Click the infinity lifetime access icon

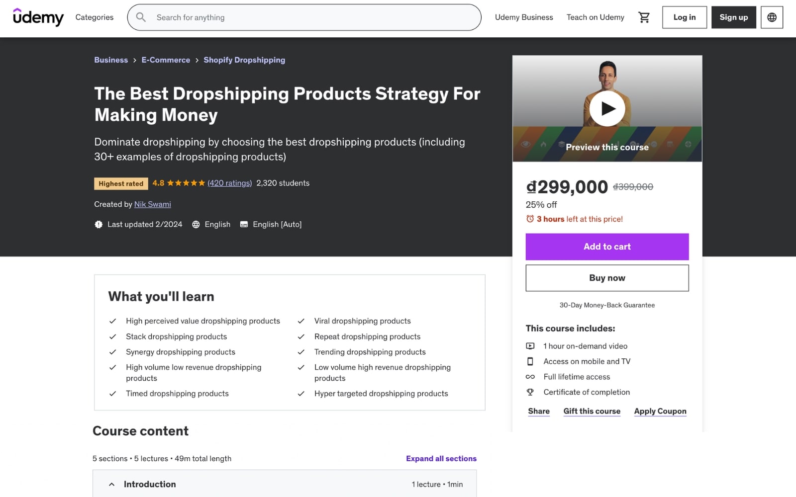pyautogui.click(x=530, y=377)
